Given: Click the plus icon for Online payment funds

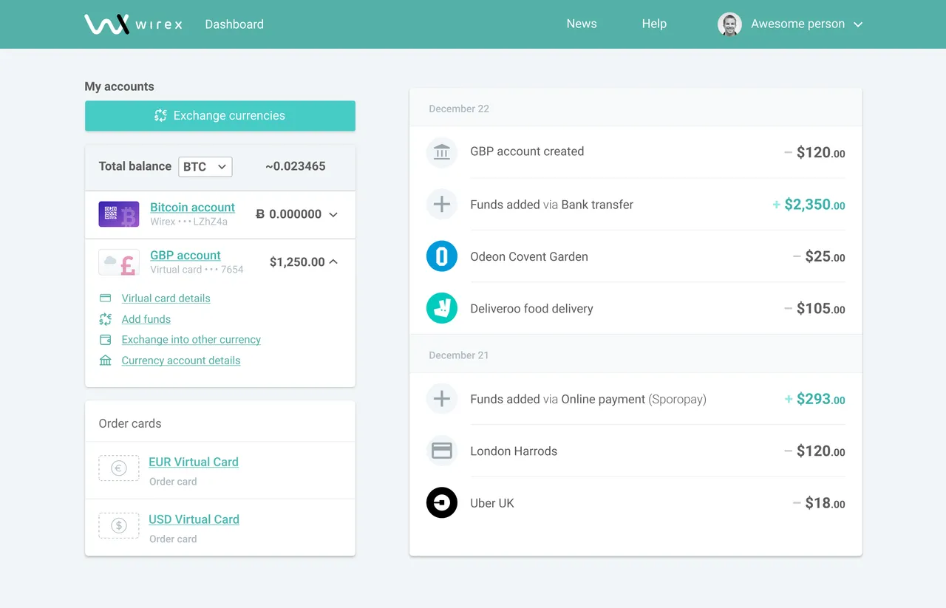Looking at the screenshot, I should 442,399.
